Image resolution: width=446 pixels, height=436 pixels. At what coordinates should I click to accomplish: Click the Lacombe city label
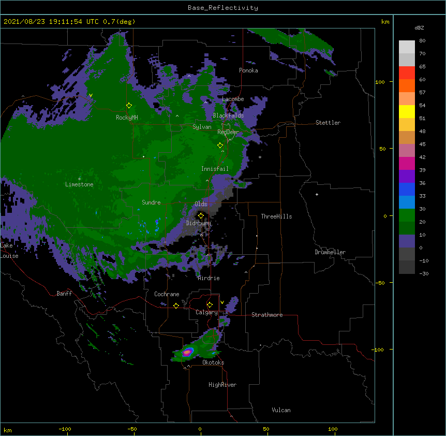[x=233, y=99]
